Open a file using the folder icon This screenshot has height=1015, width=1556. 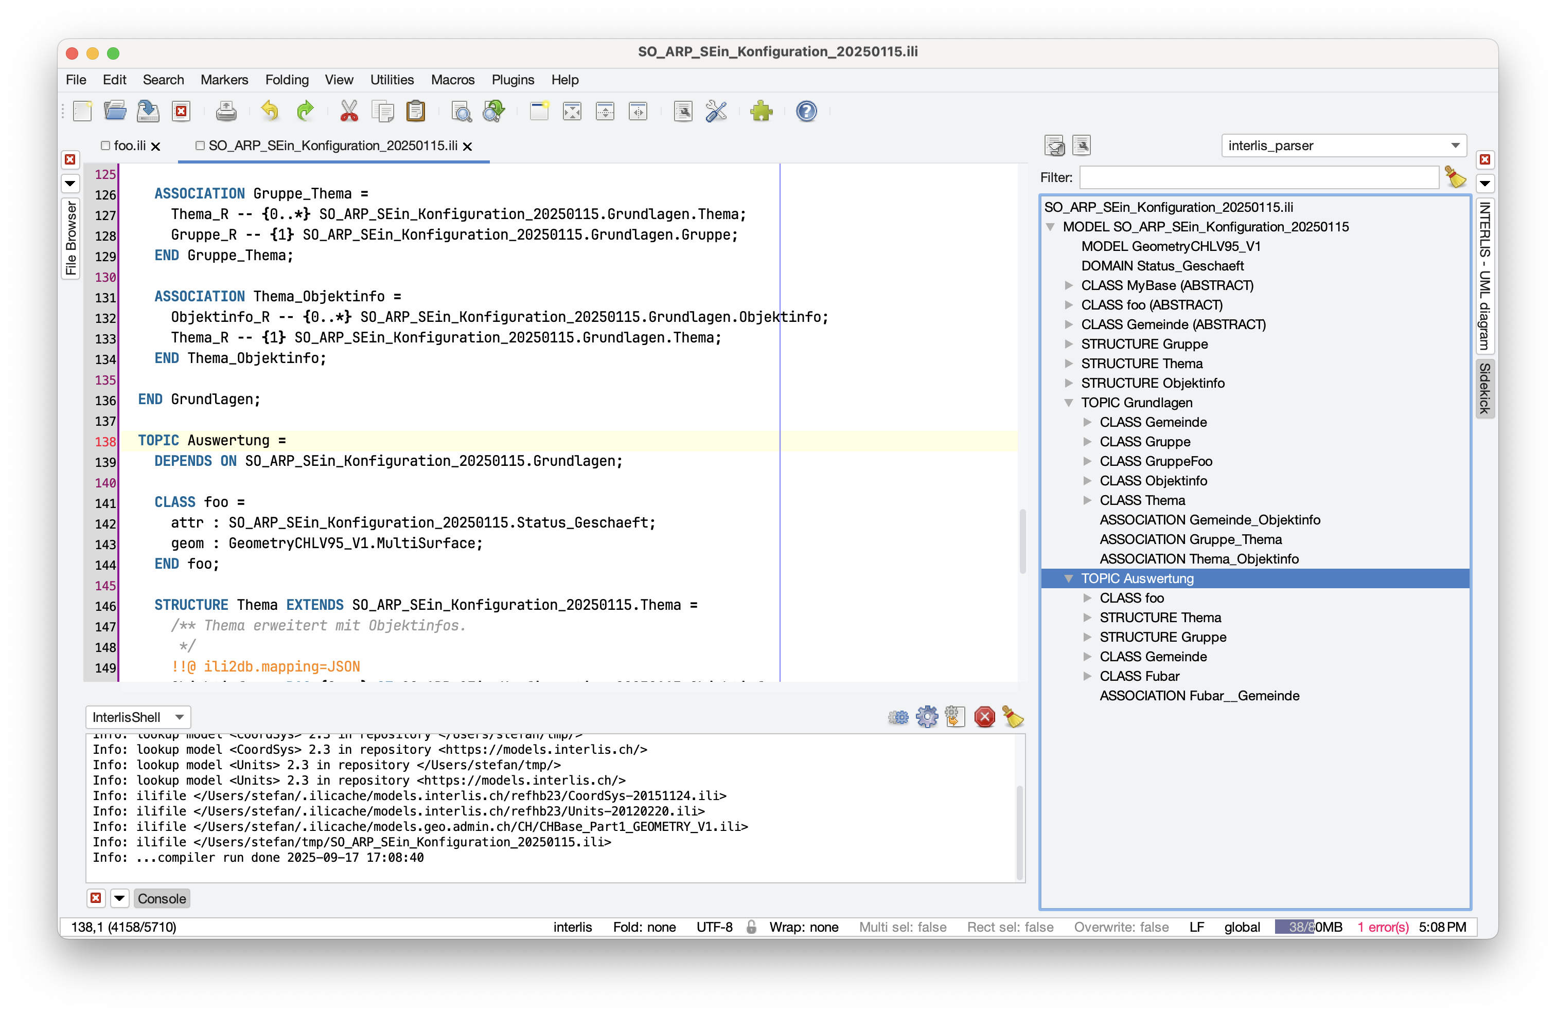115,111
